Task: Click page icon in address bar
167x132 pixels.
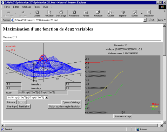Action: [13, 20]
